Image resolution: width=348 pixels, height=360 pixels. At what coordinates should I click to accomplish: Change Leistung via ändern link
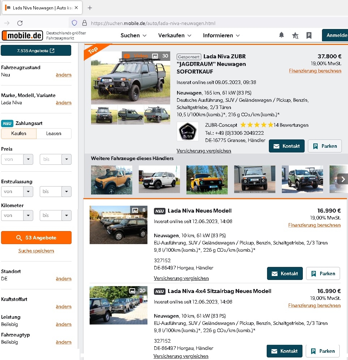[64, 324]
